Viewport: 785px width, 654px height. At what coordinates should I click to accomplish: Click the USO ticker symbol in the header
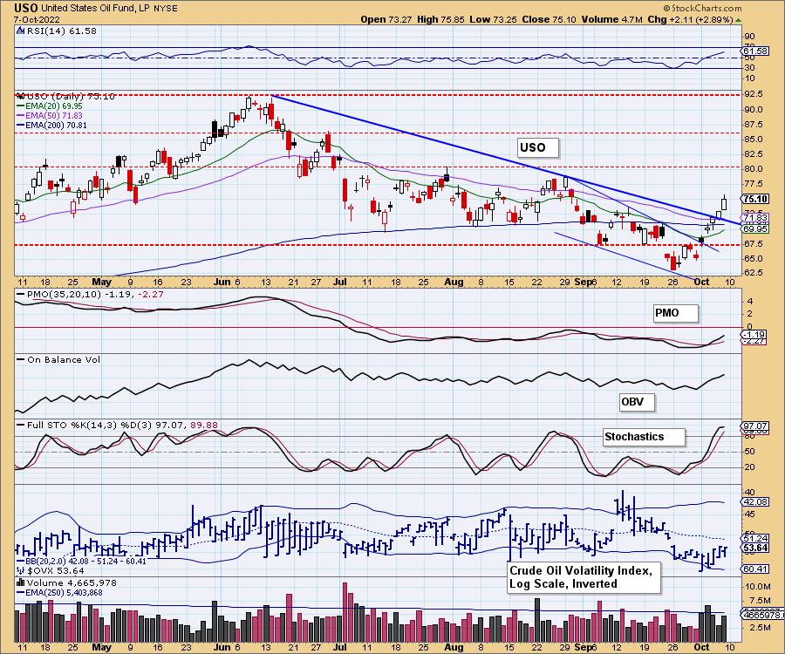click(26, 8)
